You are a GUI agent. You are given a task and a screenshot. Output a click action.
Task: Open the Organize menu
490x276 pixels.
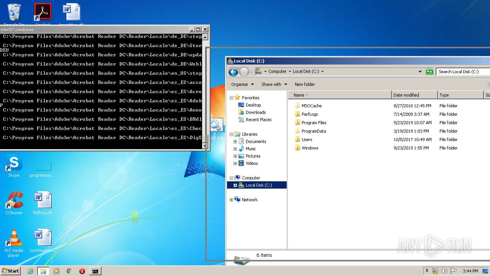[242, 84]
